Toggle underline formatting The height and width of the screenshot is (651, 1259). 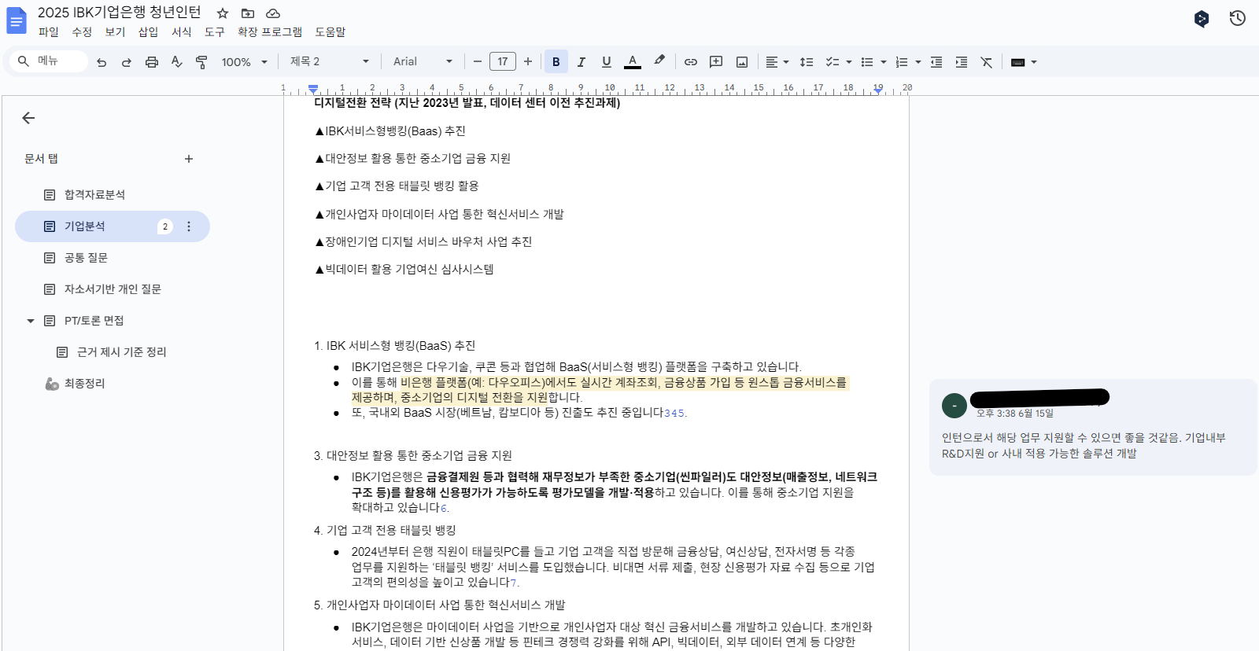pos(607,62)
